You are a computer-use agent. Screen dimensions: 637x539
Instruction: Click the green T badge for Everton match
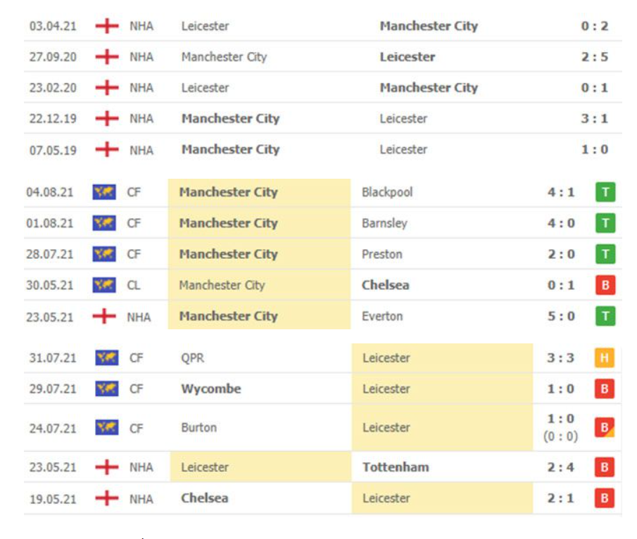click(x=605, y=316)
